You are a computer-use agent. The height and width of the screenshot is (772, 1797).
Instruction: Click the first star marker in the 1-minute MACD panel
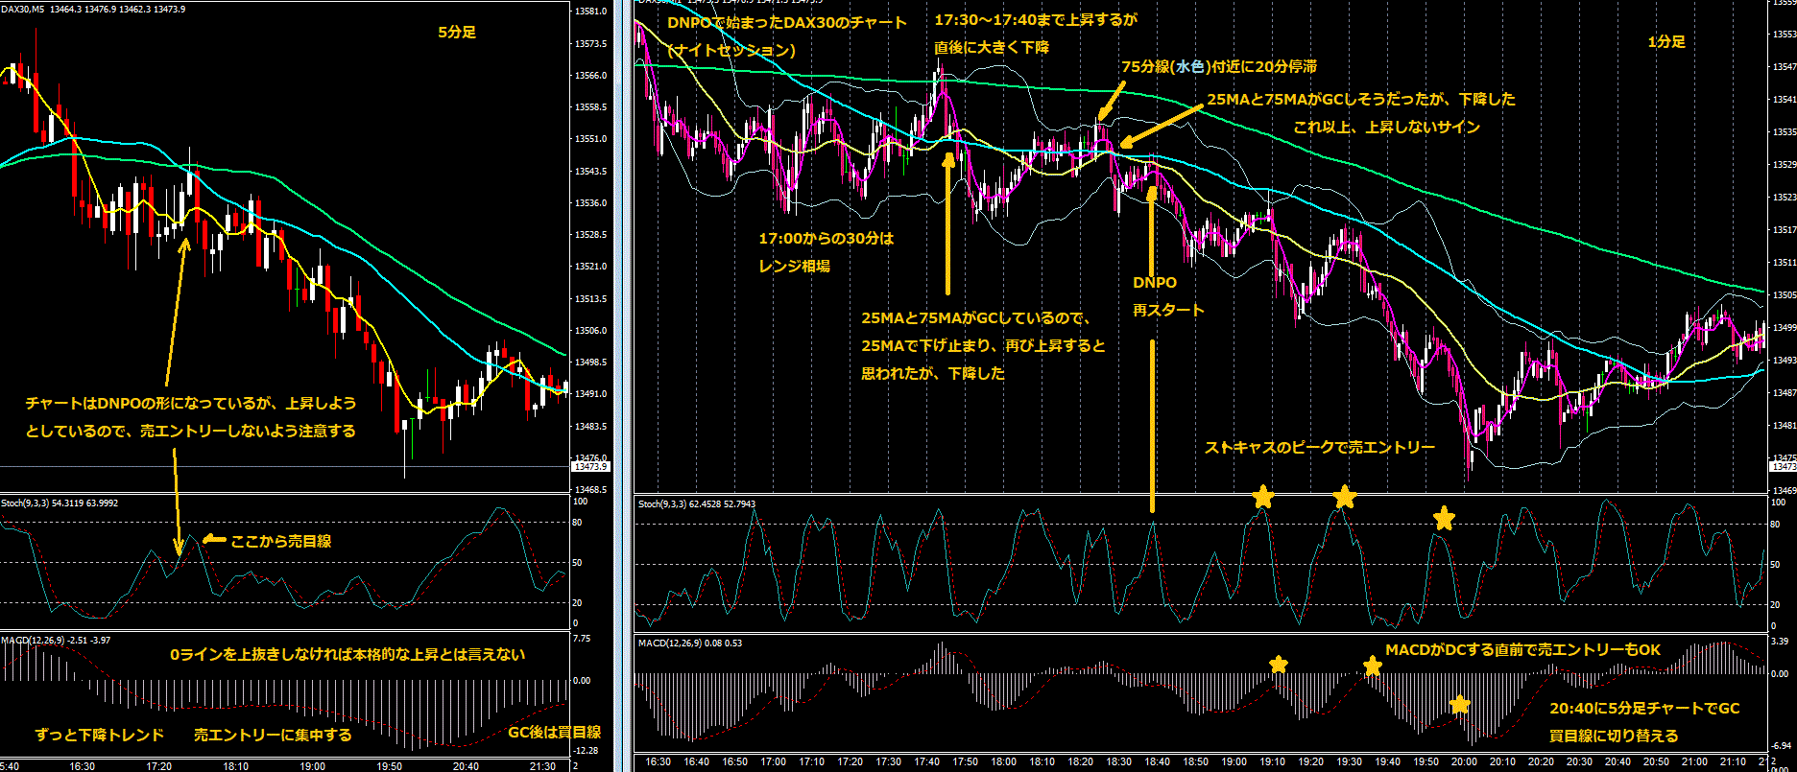tap(1279, 664)
